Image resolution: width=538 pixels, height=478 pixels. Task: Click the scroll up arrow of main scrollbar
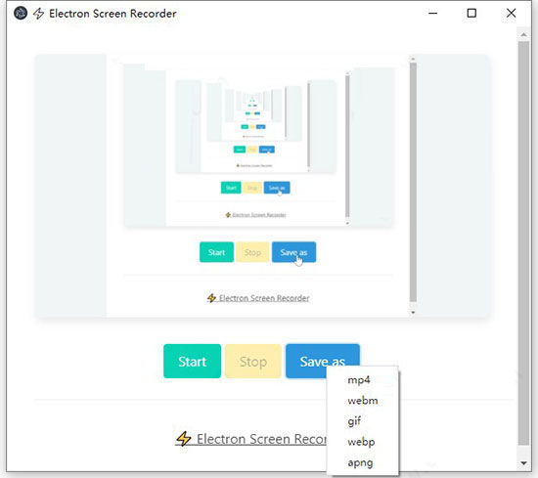(x=523, y=34)
